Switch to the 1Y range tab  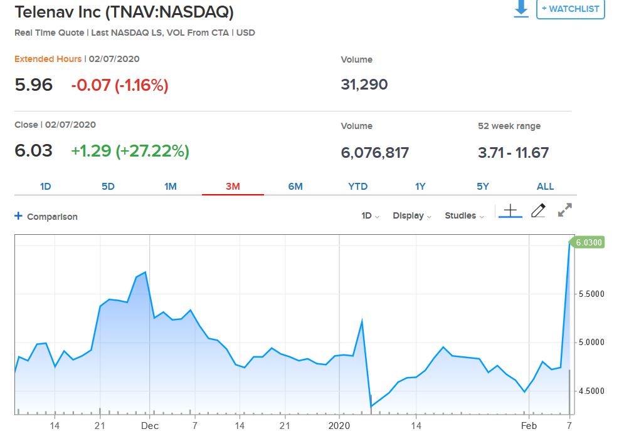tap(420, 186)
